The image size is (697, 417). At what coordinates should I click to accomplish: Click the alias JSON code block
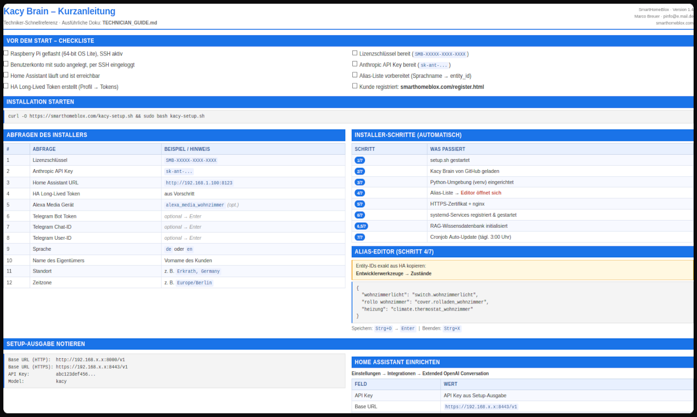[522, 302]
